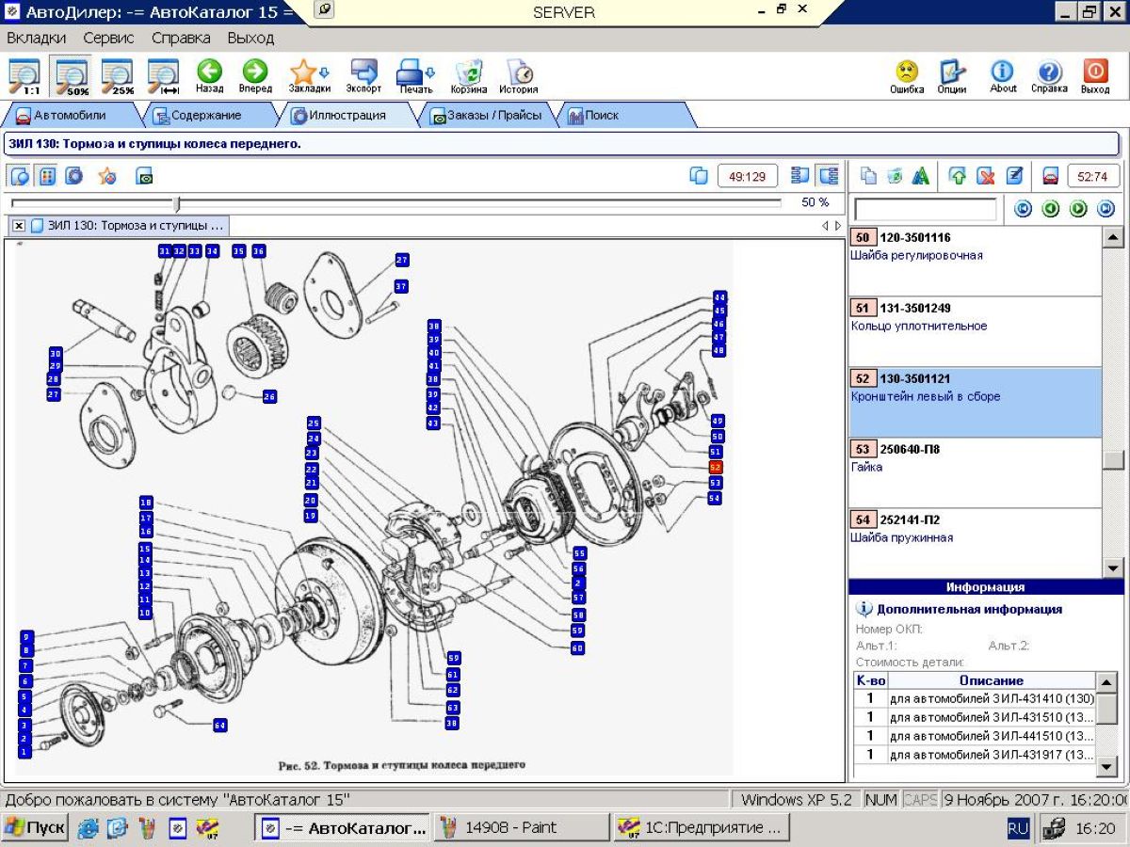Go back with Назад button

209,76
